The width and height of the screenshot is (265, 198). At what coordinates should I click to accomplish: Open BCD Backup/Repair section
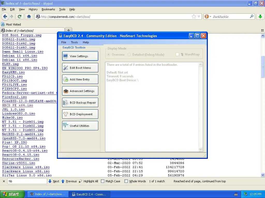(x=80, y=103)
